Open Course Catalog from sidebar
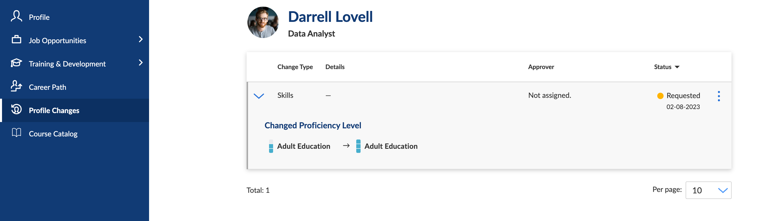The height and width of the screenshot is (221, 783). (x=53, y=134)
